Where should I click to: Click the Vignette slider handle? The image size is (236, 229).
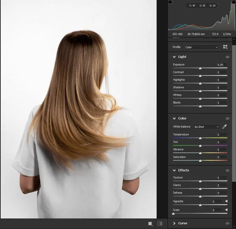click(x=200, y=205)
